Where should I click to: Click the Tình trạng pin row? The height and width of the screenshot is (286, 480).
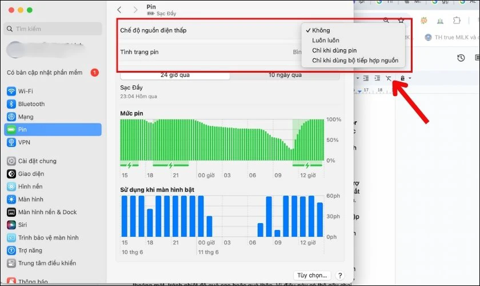209,52
